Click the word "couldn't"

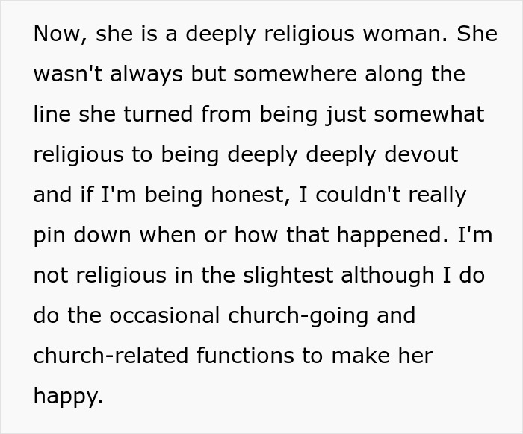(358, 195)
